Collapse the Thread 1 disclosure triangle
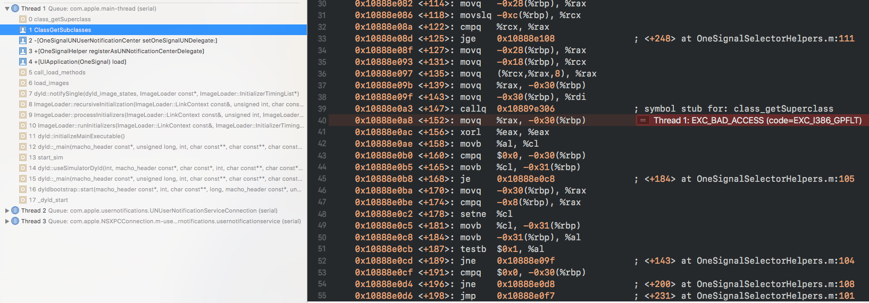Viewport: 869px width, 303px height. tap(7, 9)
